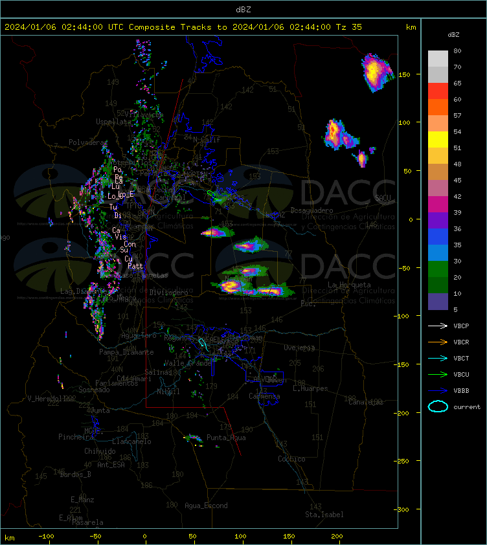The height and width of the screenshot is (545, 487).
Task: Click the cyan VBCT arrow in legend
Action: (438, 358)
